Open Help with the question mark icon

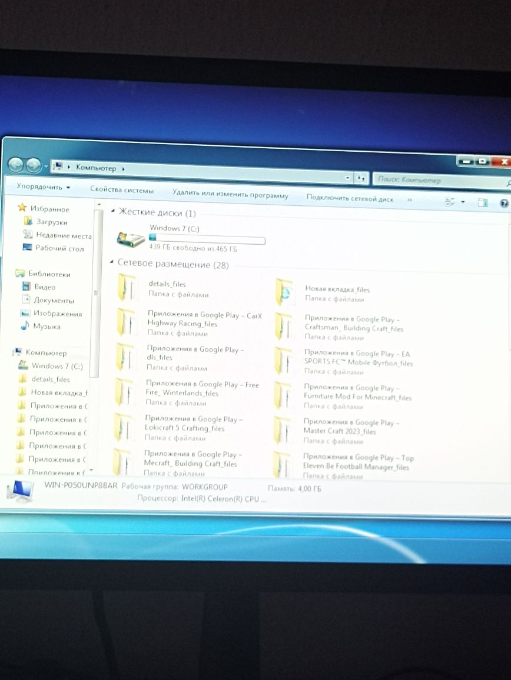point(504,204)
